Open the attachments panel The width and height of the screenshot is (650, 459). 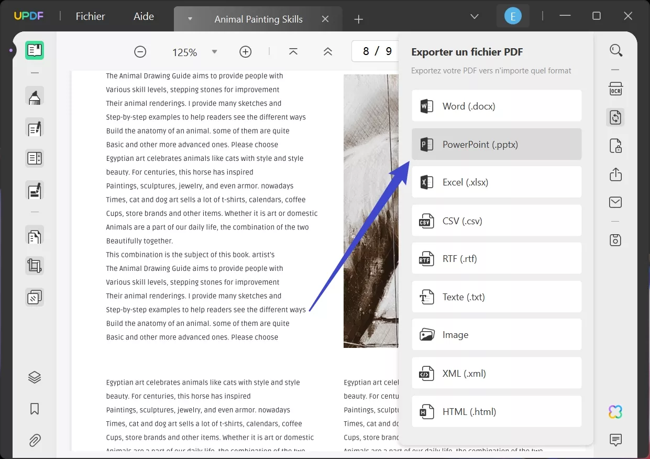[35, 440]
